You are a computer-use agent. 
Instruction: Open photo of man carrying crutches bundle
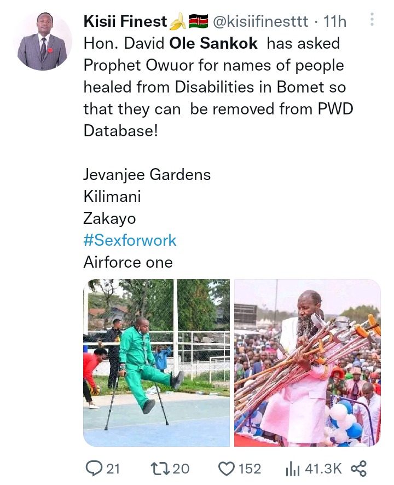click(308, 363)
